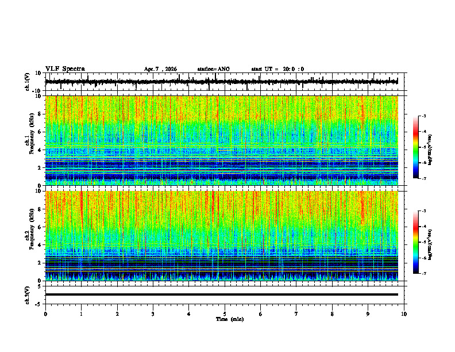Viewport: 455px width, 352px height.
Task: Click the ch.2 color scale log(PSD) unit label
Action: [430, 245]
